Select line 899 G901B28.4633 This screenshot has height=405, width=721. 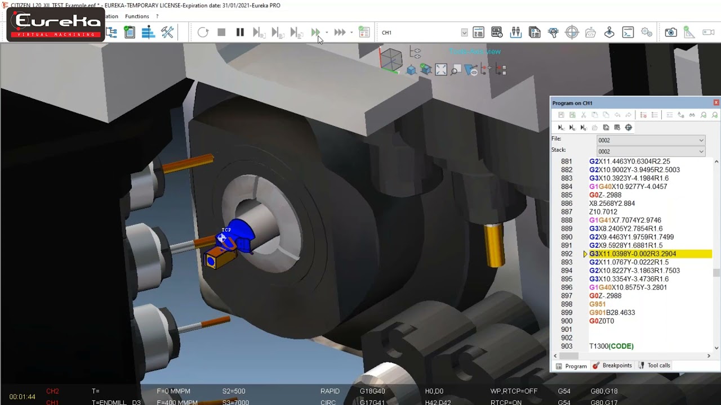pyautogui.click(x=612, y=313)
